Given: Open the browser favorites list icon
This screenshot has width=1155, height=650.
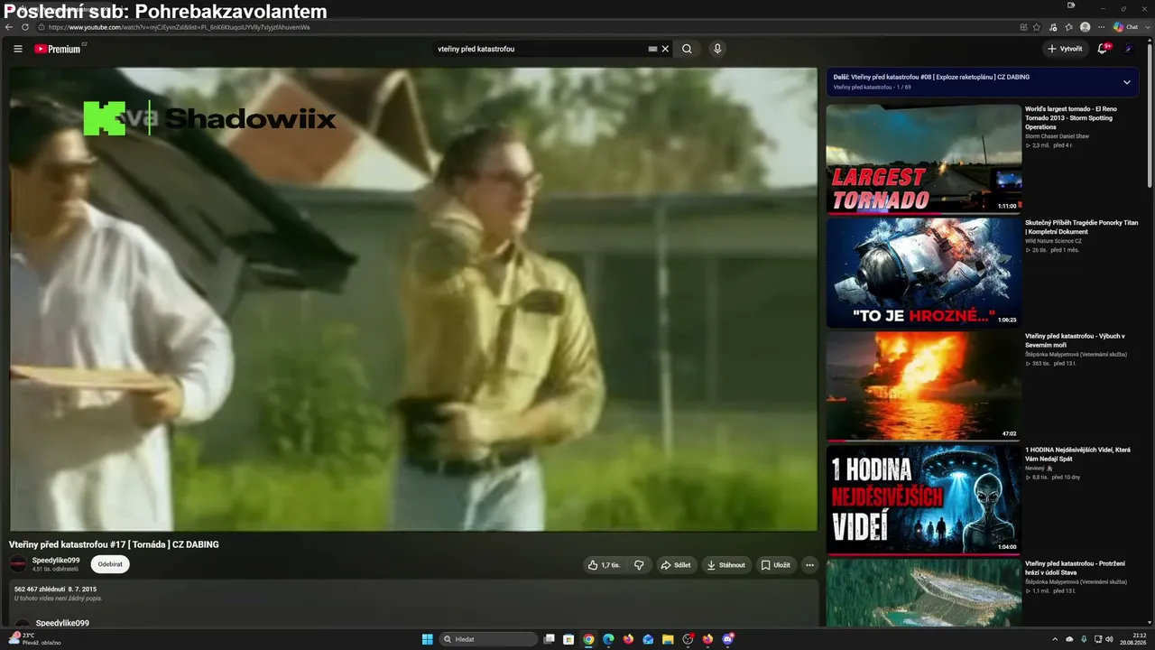Looking at the screenshot, I should pyautogui.click(x=1069, y=27).
